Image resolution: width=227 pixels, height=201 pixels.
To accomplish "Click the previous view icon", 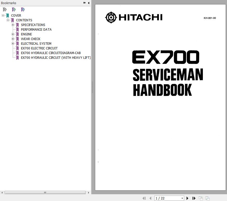I will 201,198.
